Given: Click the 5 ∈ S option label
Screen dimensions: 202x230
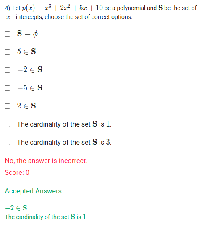Looking at the screenshot, I should [x=26, y=52].
